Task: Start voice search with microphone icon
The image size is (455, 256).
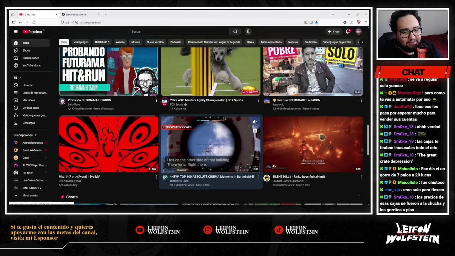Action: [x=248, y=32]
